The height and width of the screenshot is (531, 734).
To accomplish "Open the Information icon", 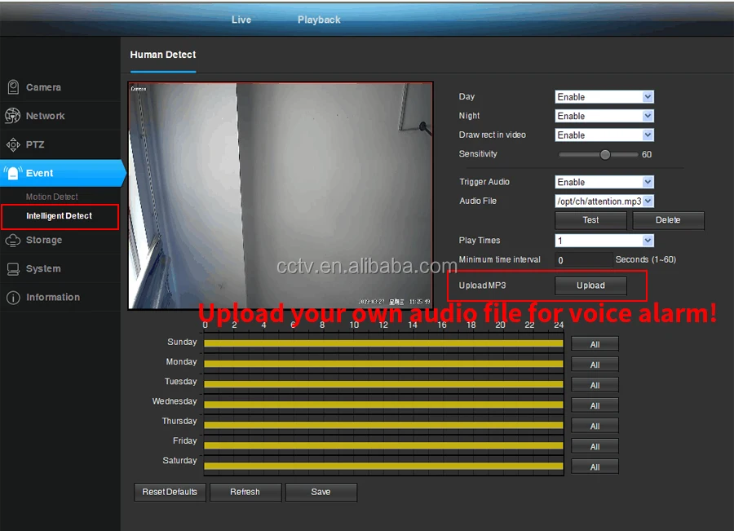I will (13, 298).
